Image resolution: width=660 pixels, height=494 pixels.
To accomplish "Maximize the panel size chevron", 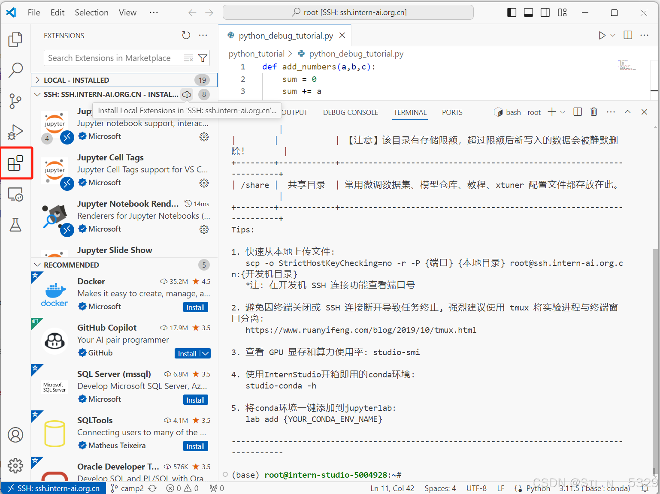I will click(627, 112).
